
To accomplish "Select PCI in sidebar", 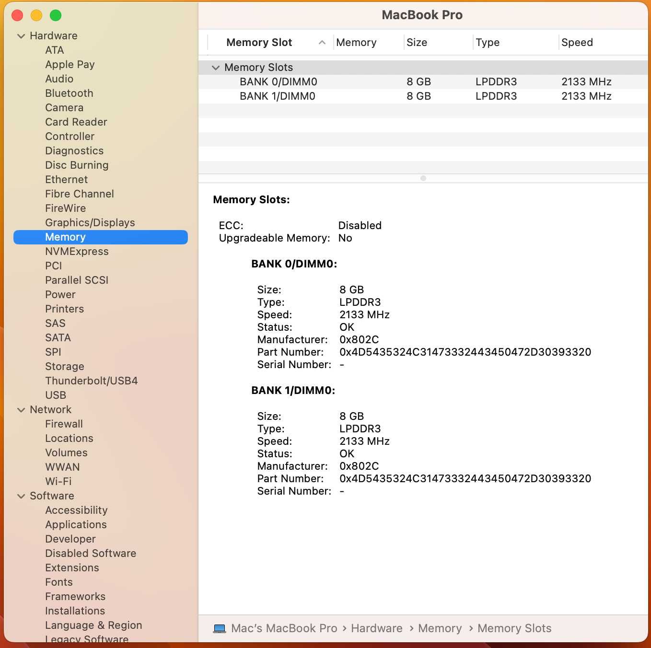I will tap(54, 266).
